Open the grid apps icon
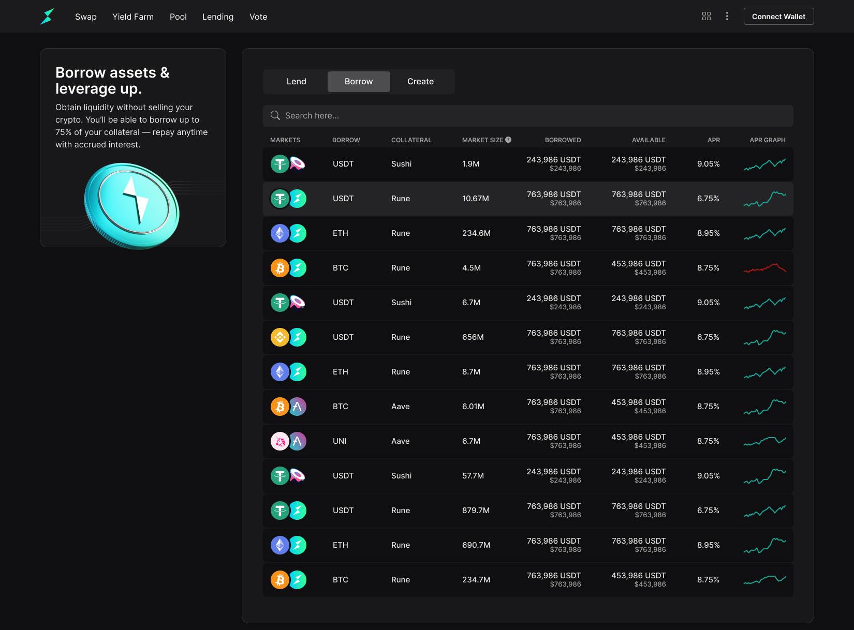 [706, 17]
